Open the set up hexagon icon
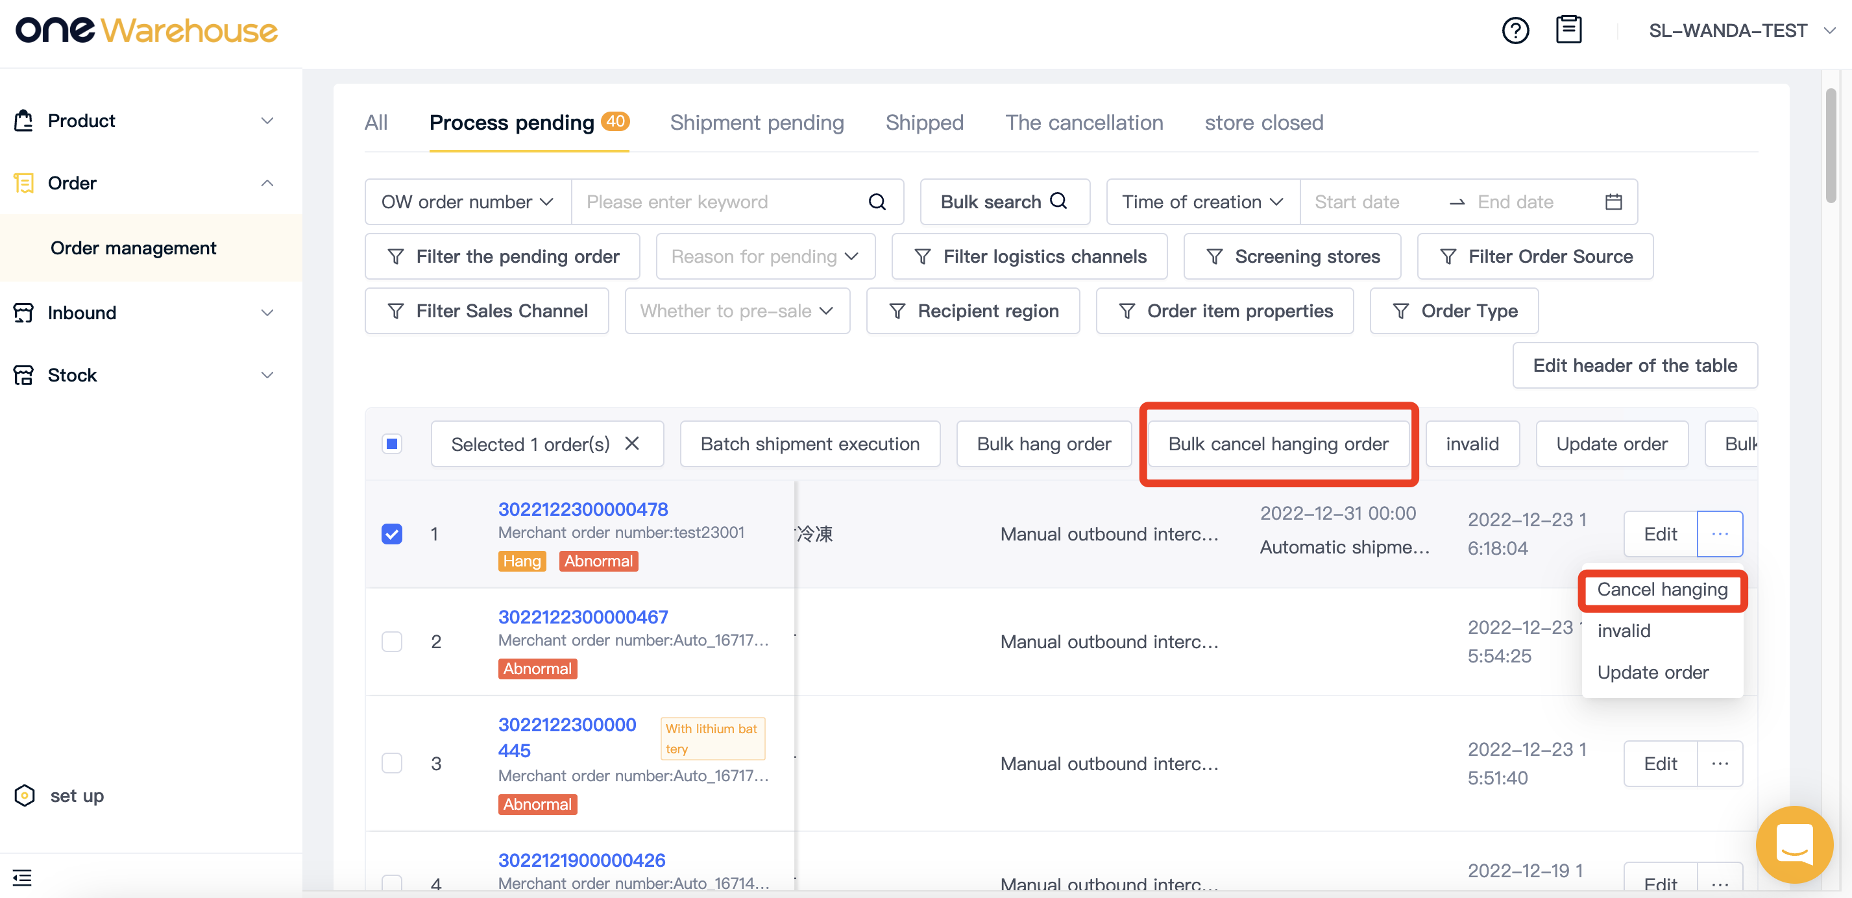This screenshot has height=898, width=1852. [25, 795]
